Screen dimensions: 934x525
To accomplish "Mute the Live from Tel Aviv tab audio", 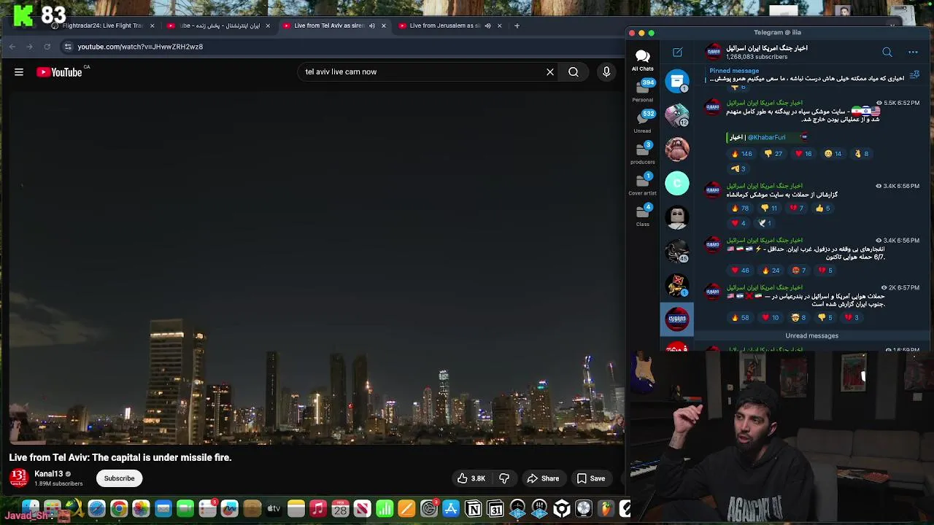I will (x=372, y=26).
